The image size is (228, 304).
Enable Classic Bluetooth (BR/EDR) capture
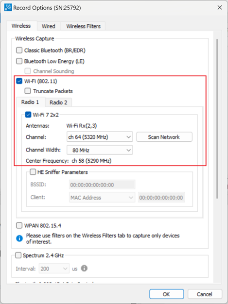(x=19, y=50)
